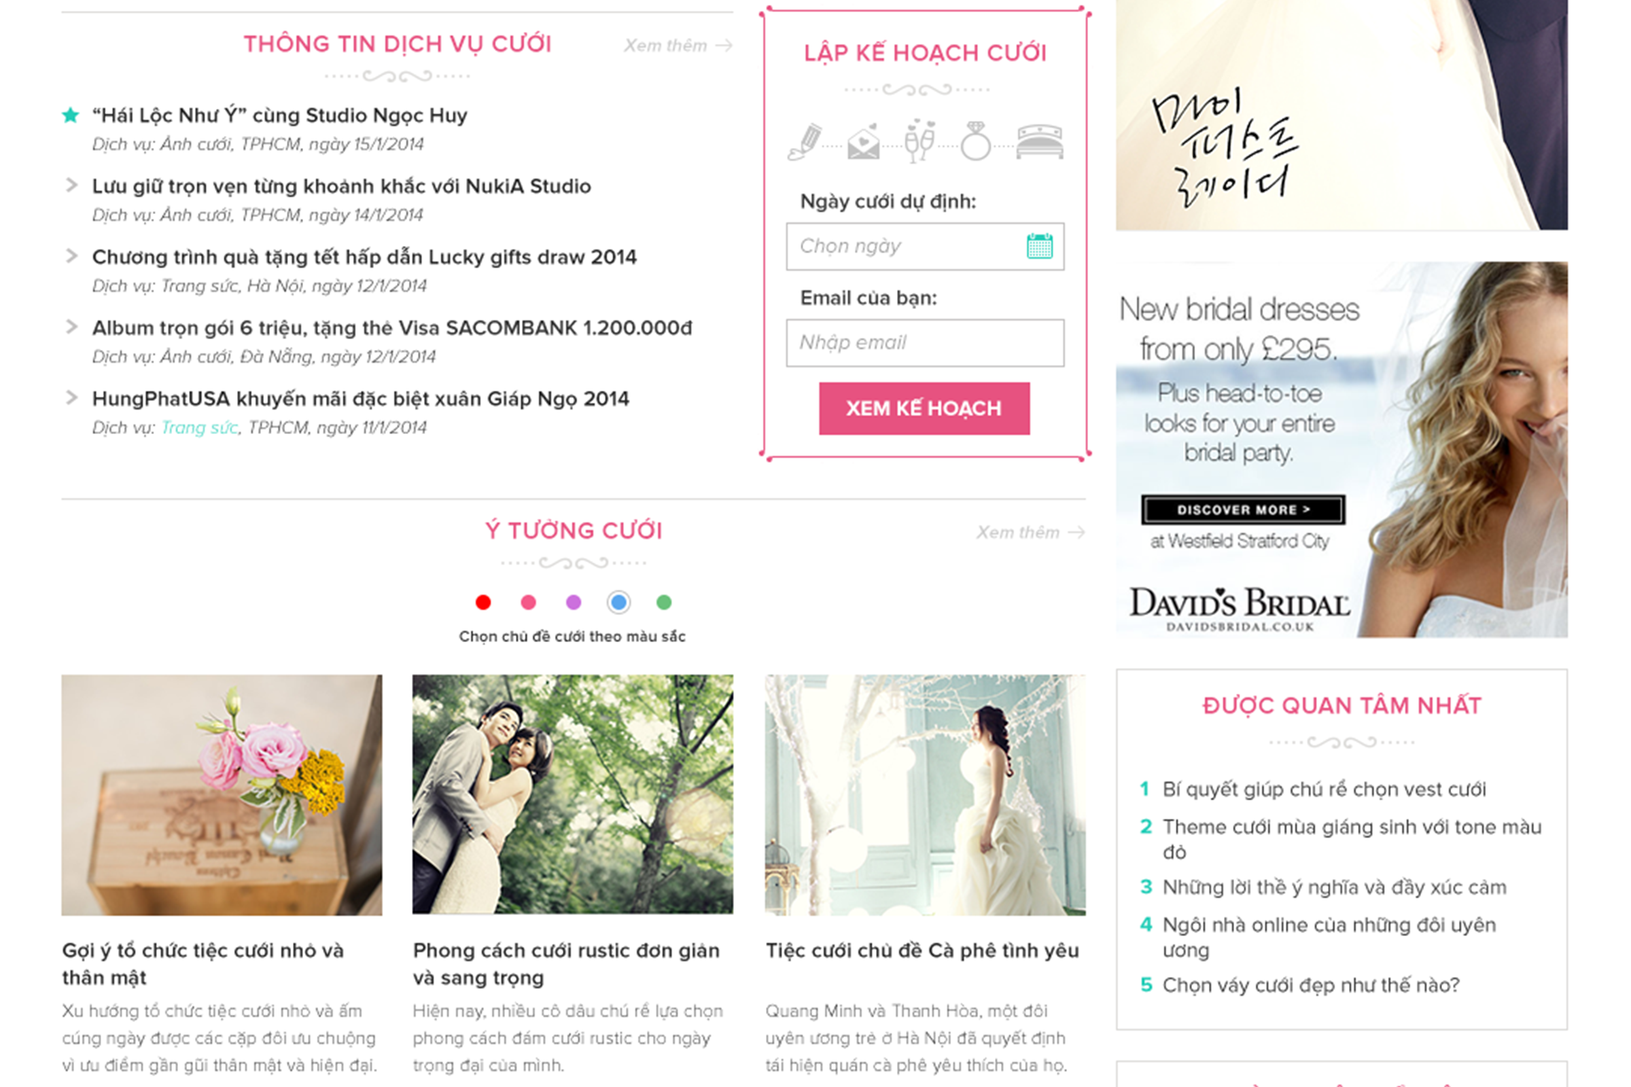Click the Xem Kế Hoạch button

[x=924, y=408]
